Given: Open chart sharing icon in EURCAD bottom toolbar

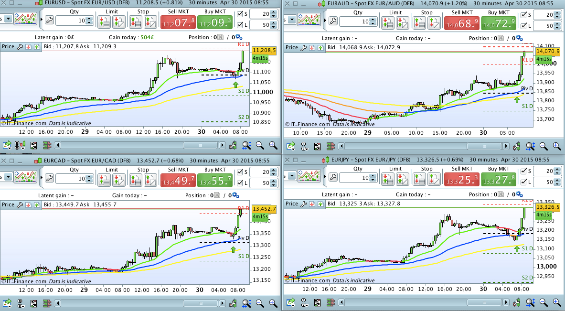Looking at the screenshot, I should [7, 303].
